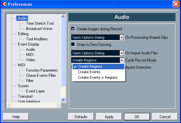Click the On Import Audio Files label

point(142,53)
